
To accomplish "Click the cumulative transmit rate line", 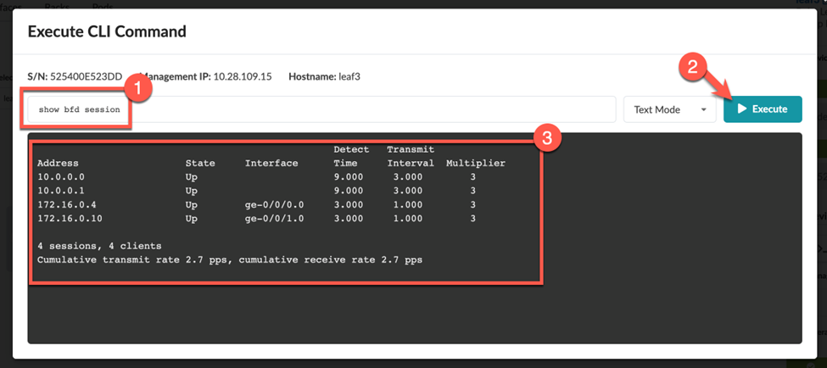I will coord(229,259).
